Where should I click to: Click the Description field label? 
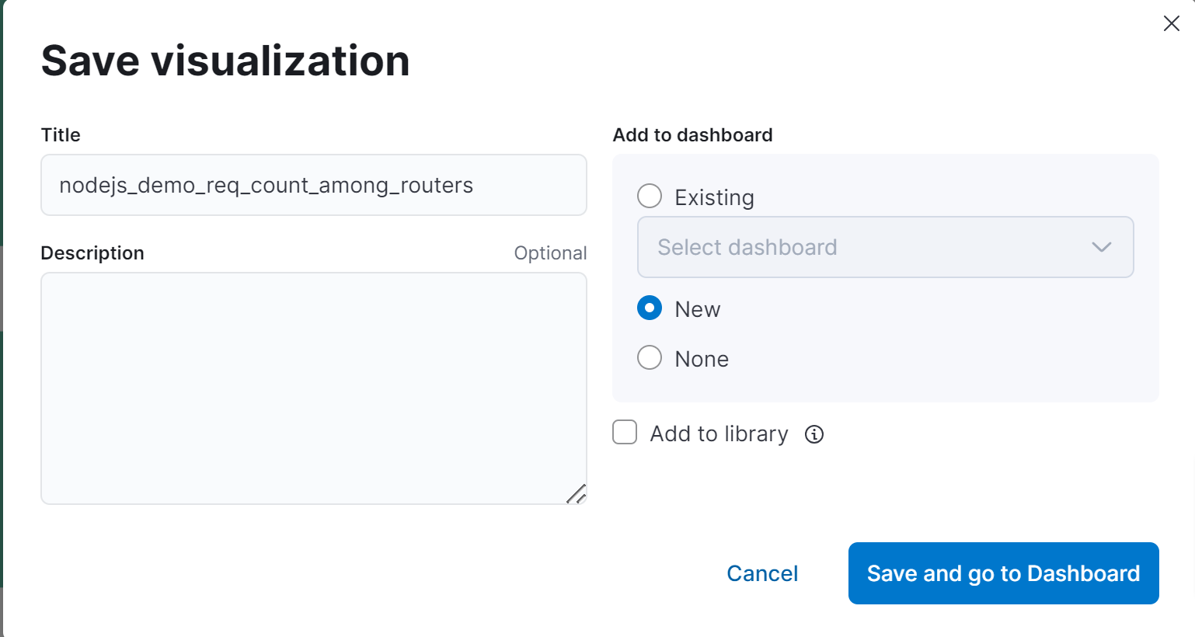92,253
